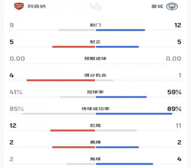Click the red 犯规 bar for Arsenal
The height and width of the screenshot is (168, 191).
73,131
